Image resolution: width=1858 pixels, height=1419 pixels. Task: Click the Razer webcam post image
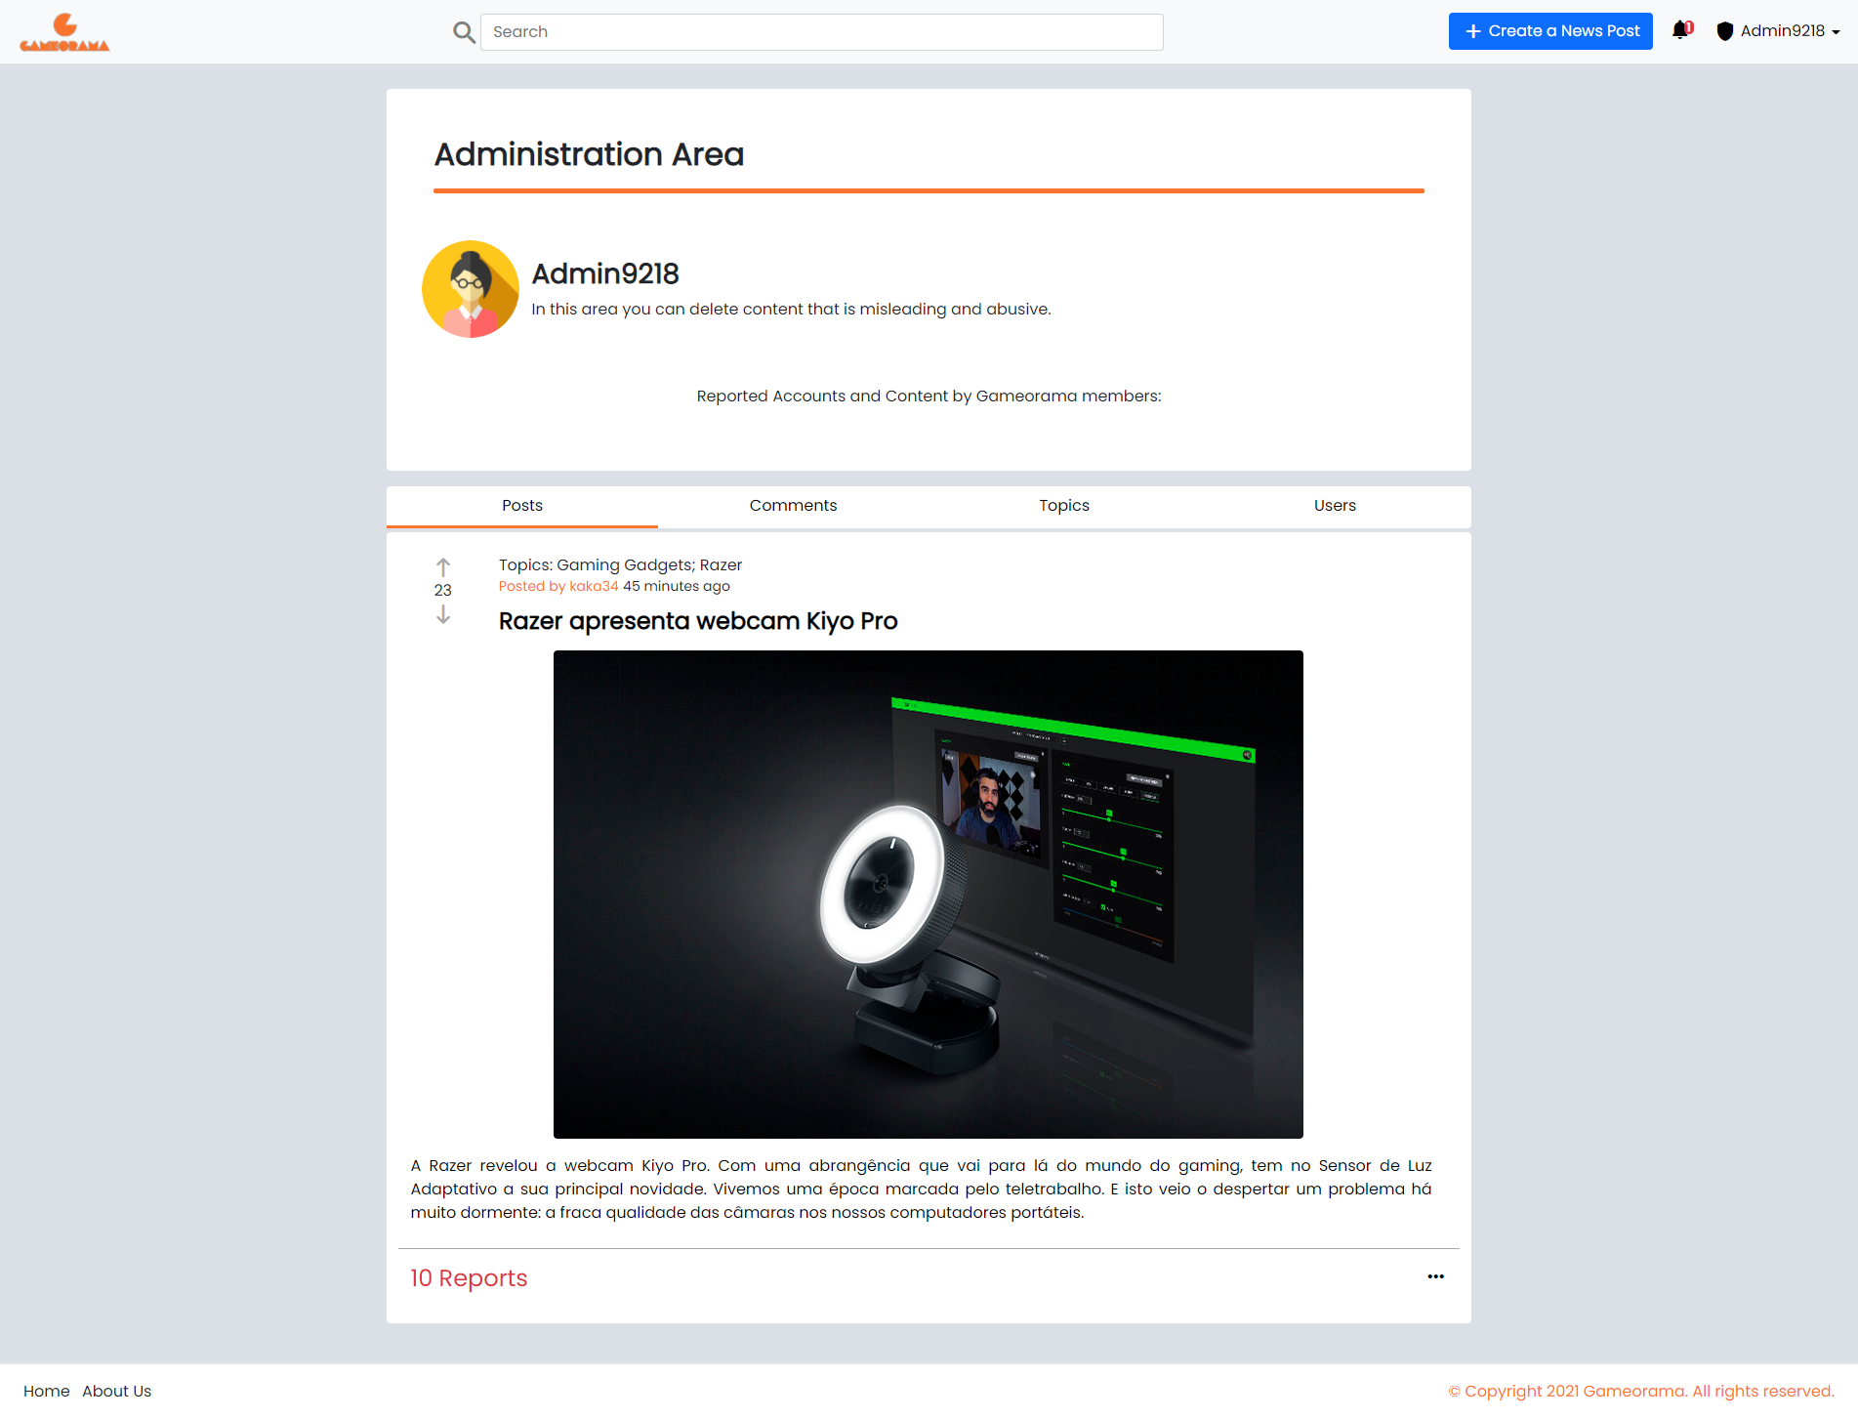click(x=929, y=895)
